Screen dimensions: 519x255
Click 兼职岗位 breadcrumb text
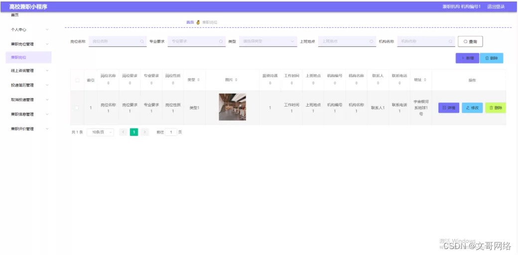click(210, 22)
